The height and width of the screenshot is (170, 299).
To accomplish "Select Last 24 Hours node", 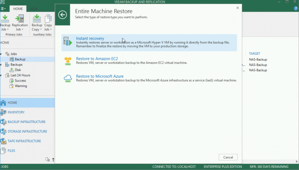I will 20,75.
